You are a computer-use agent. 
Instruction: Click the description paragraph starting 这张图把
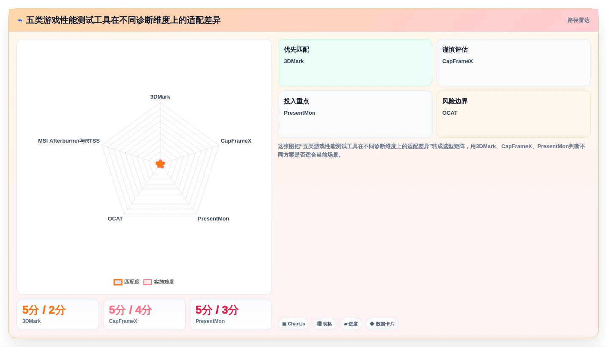pos(431,151)
